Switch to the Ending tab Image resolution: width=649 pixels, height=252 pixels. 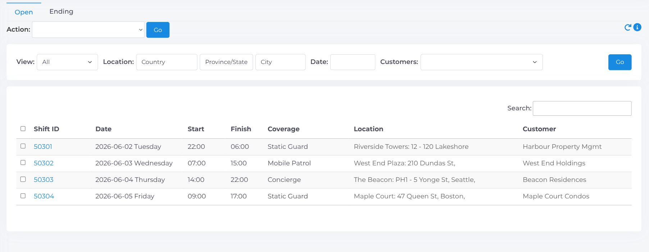tap(61, 12)
